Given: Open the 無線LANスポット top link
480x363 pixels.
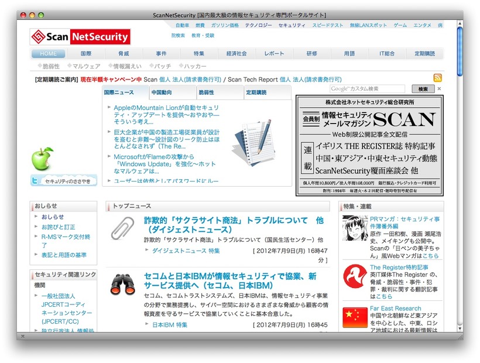Looking at the screenshot, I should pyautogui.click(x=368, y=25).
